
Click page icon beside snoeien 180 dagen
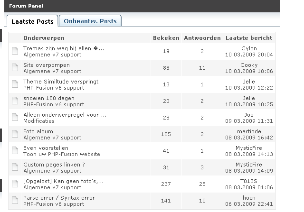pyautogui.click(x=15, y=101)
